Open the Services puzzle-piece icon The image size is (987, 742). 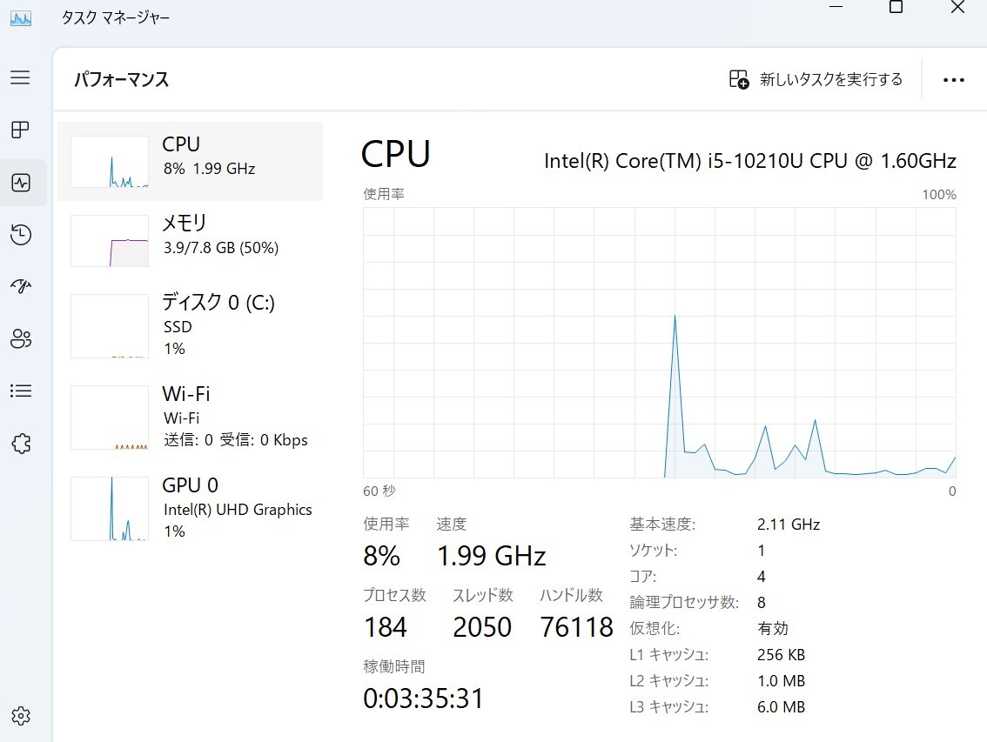click(21, 444)
